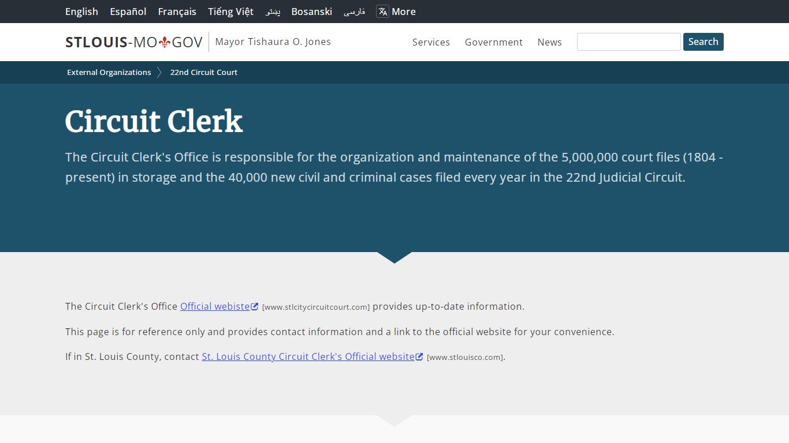Go to the STLOUIS-MO GOV home logo
This screenshot has width=789, height=443.
coord(134,42)
